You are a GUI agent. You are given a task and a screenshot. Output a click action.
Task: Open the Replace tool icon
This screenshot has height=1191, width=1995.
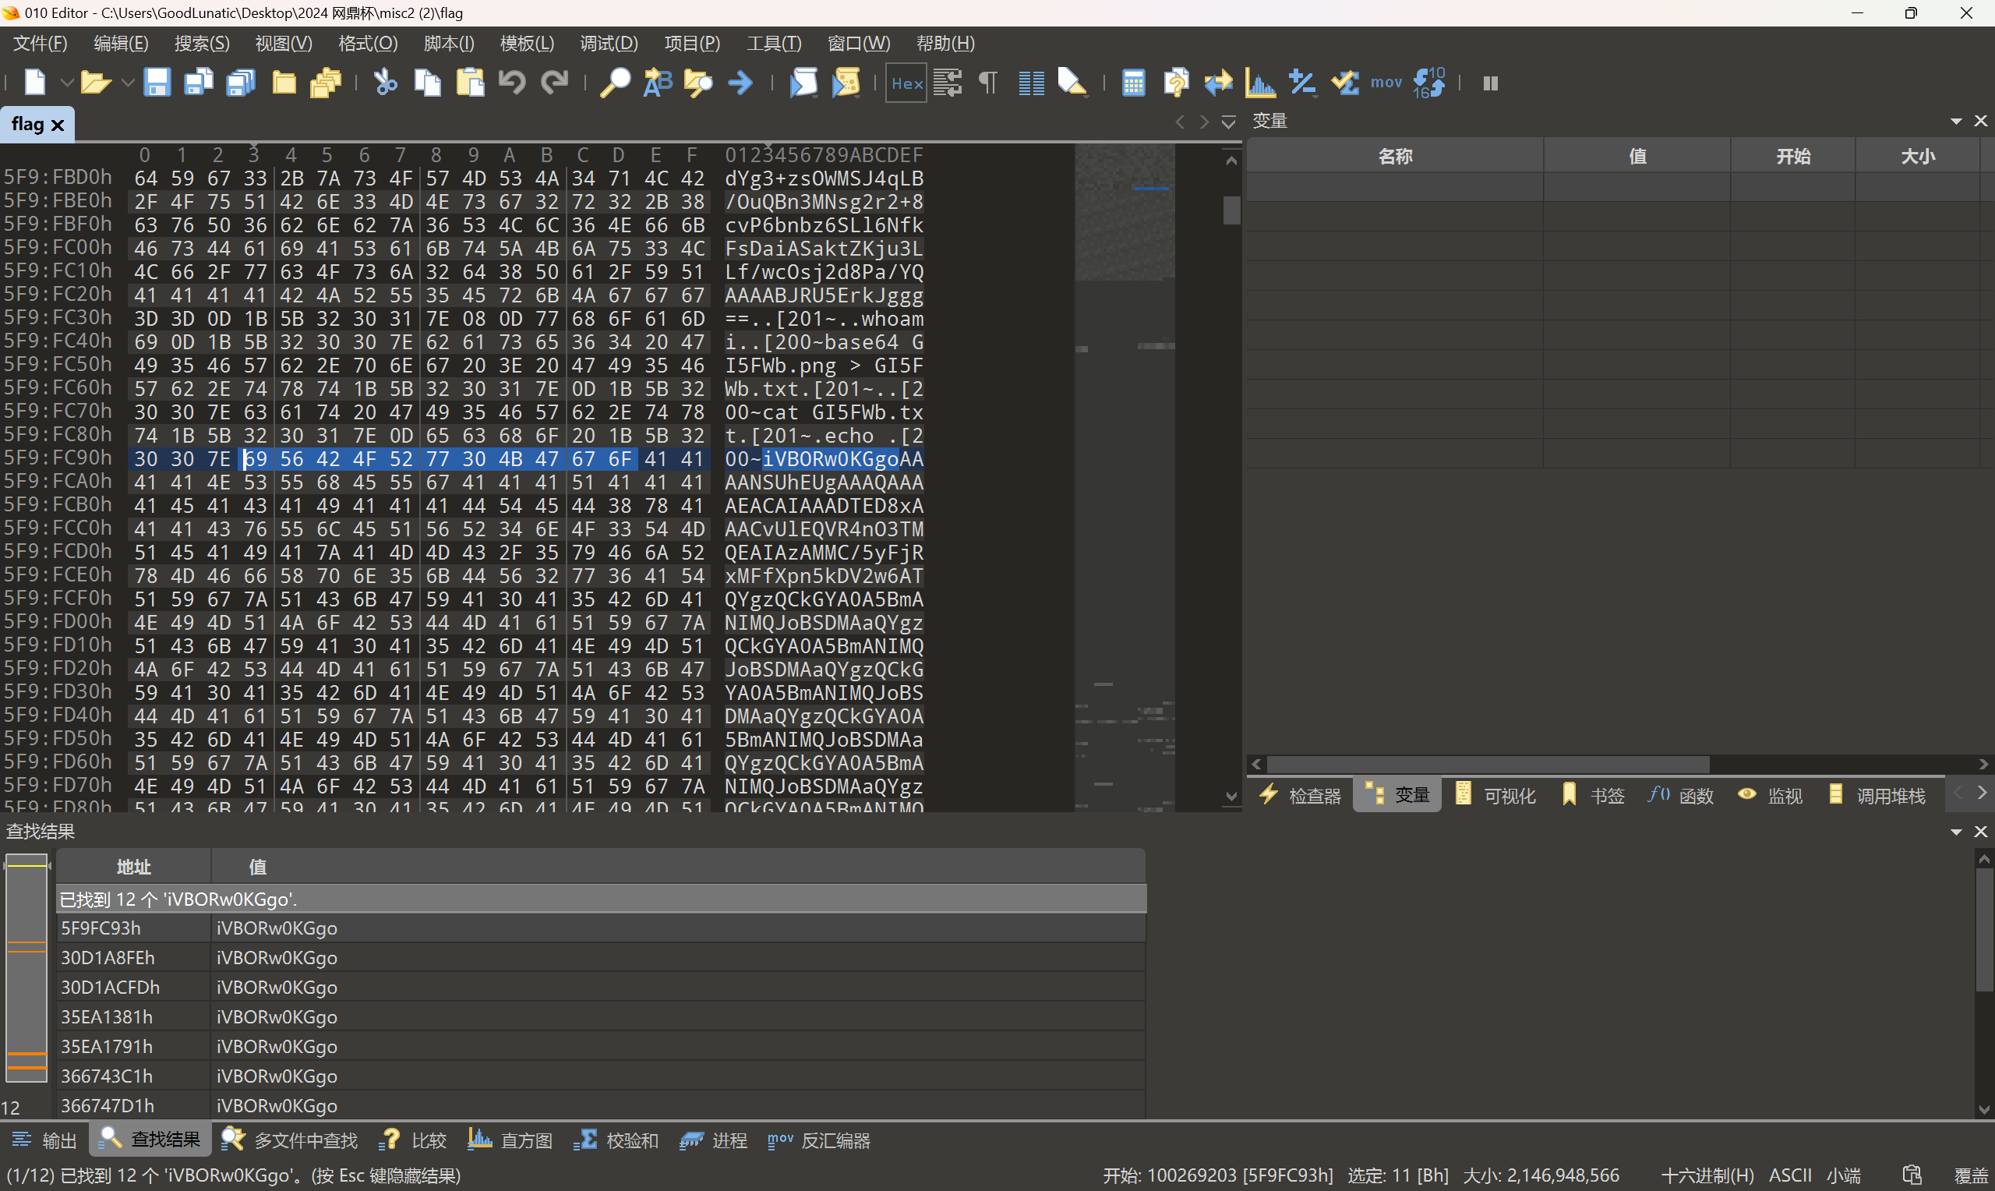pos(658,83)
